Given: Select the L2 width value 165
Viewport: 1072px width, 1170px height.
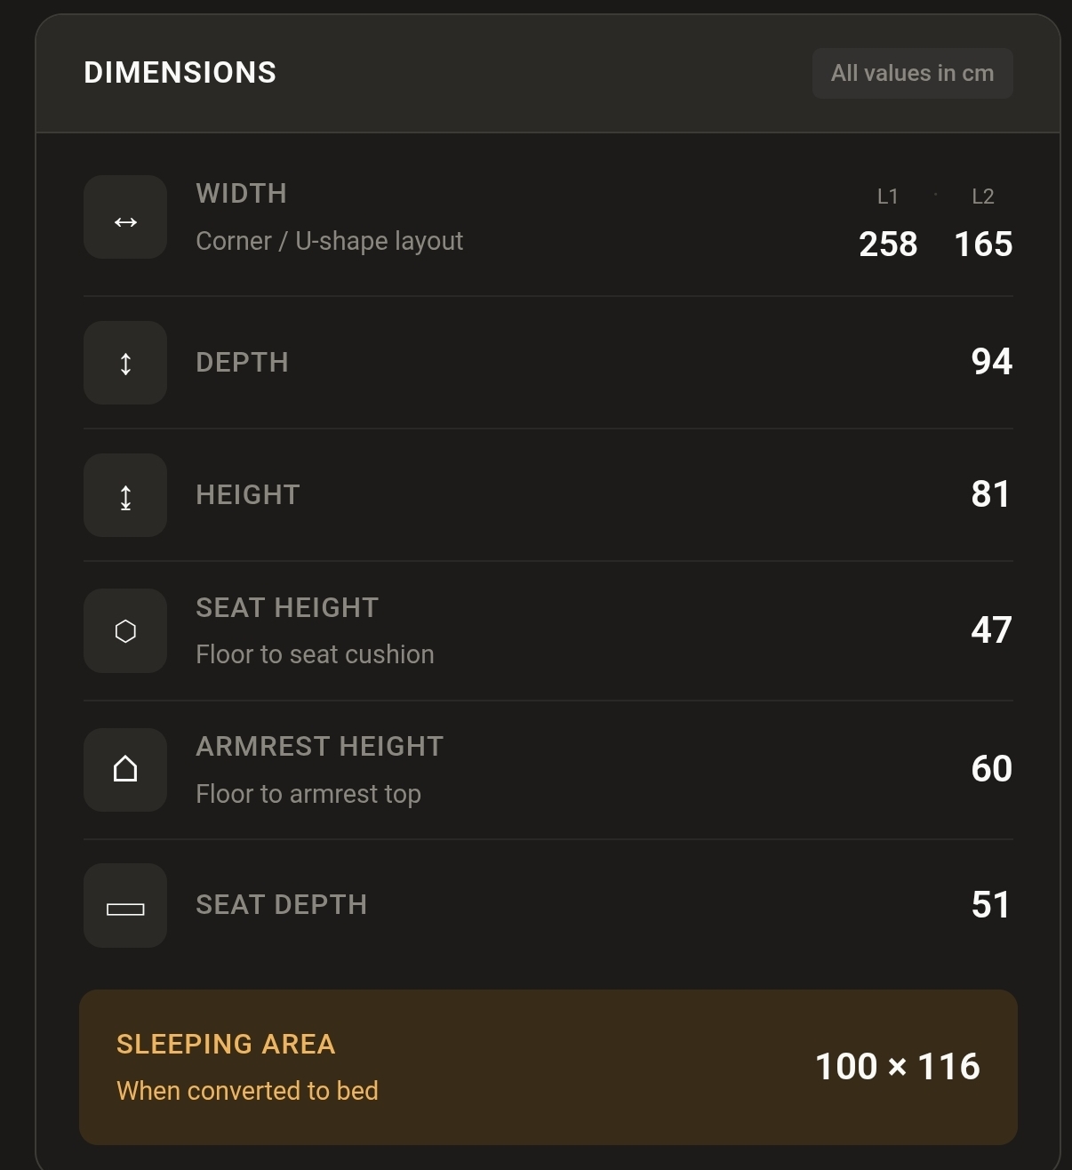Looking at the screenshot, I should pos(983,244).
